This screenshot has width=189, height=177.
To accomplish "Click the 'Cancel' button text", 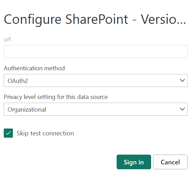I will coord(170,162).
